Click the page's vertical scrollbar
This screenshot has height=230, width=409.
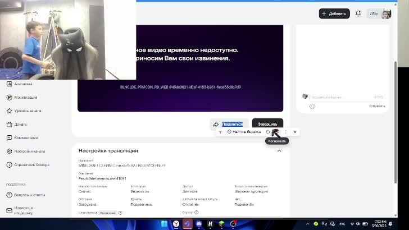coord(396,122)
